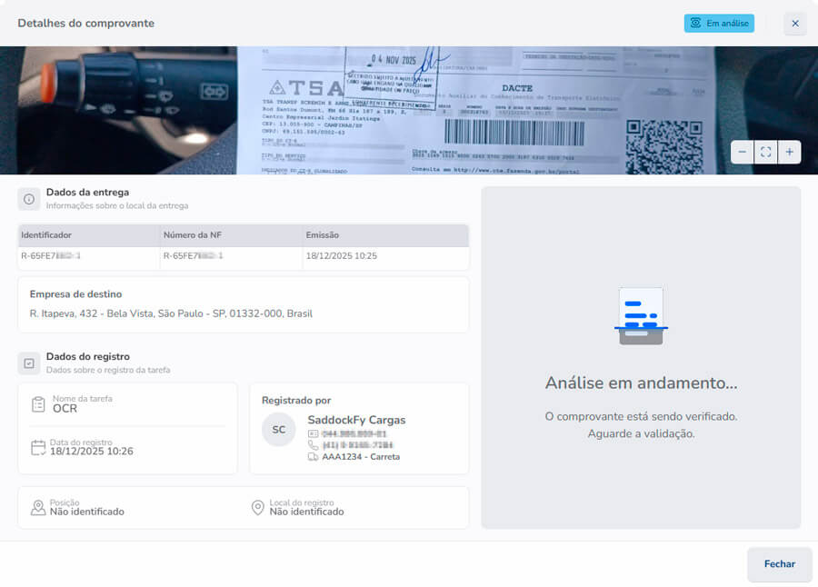Image resolution: width=818 pixels, height=587 pixels.
Task: Click the clipboard icon next to Nome da tarefa
Action: (x=38, y=404)
